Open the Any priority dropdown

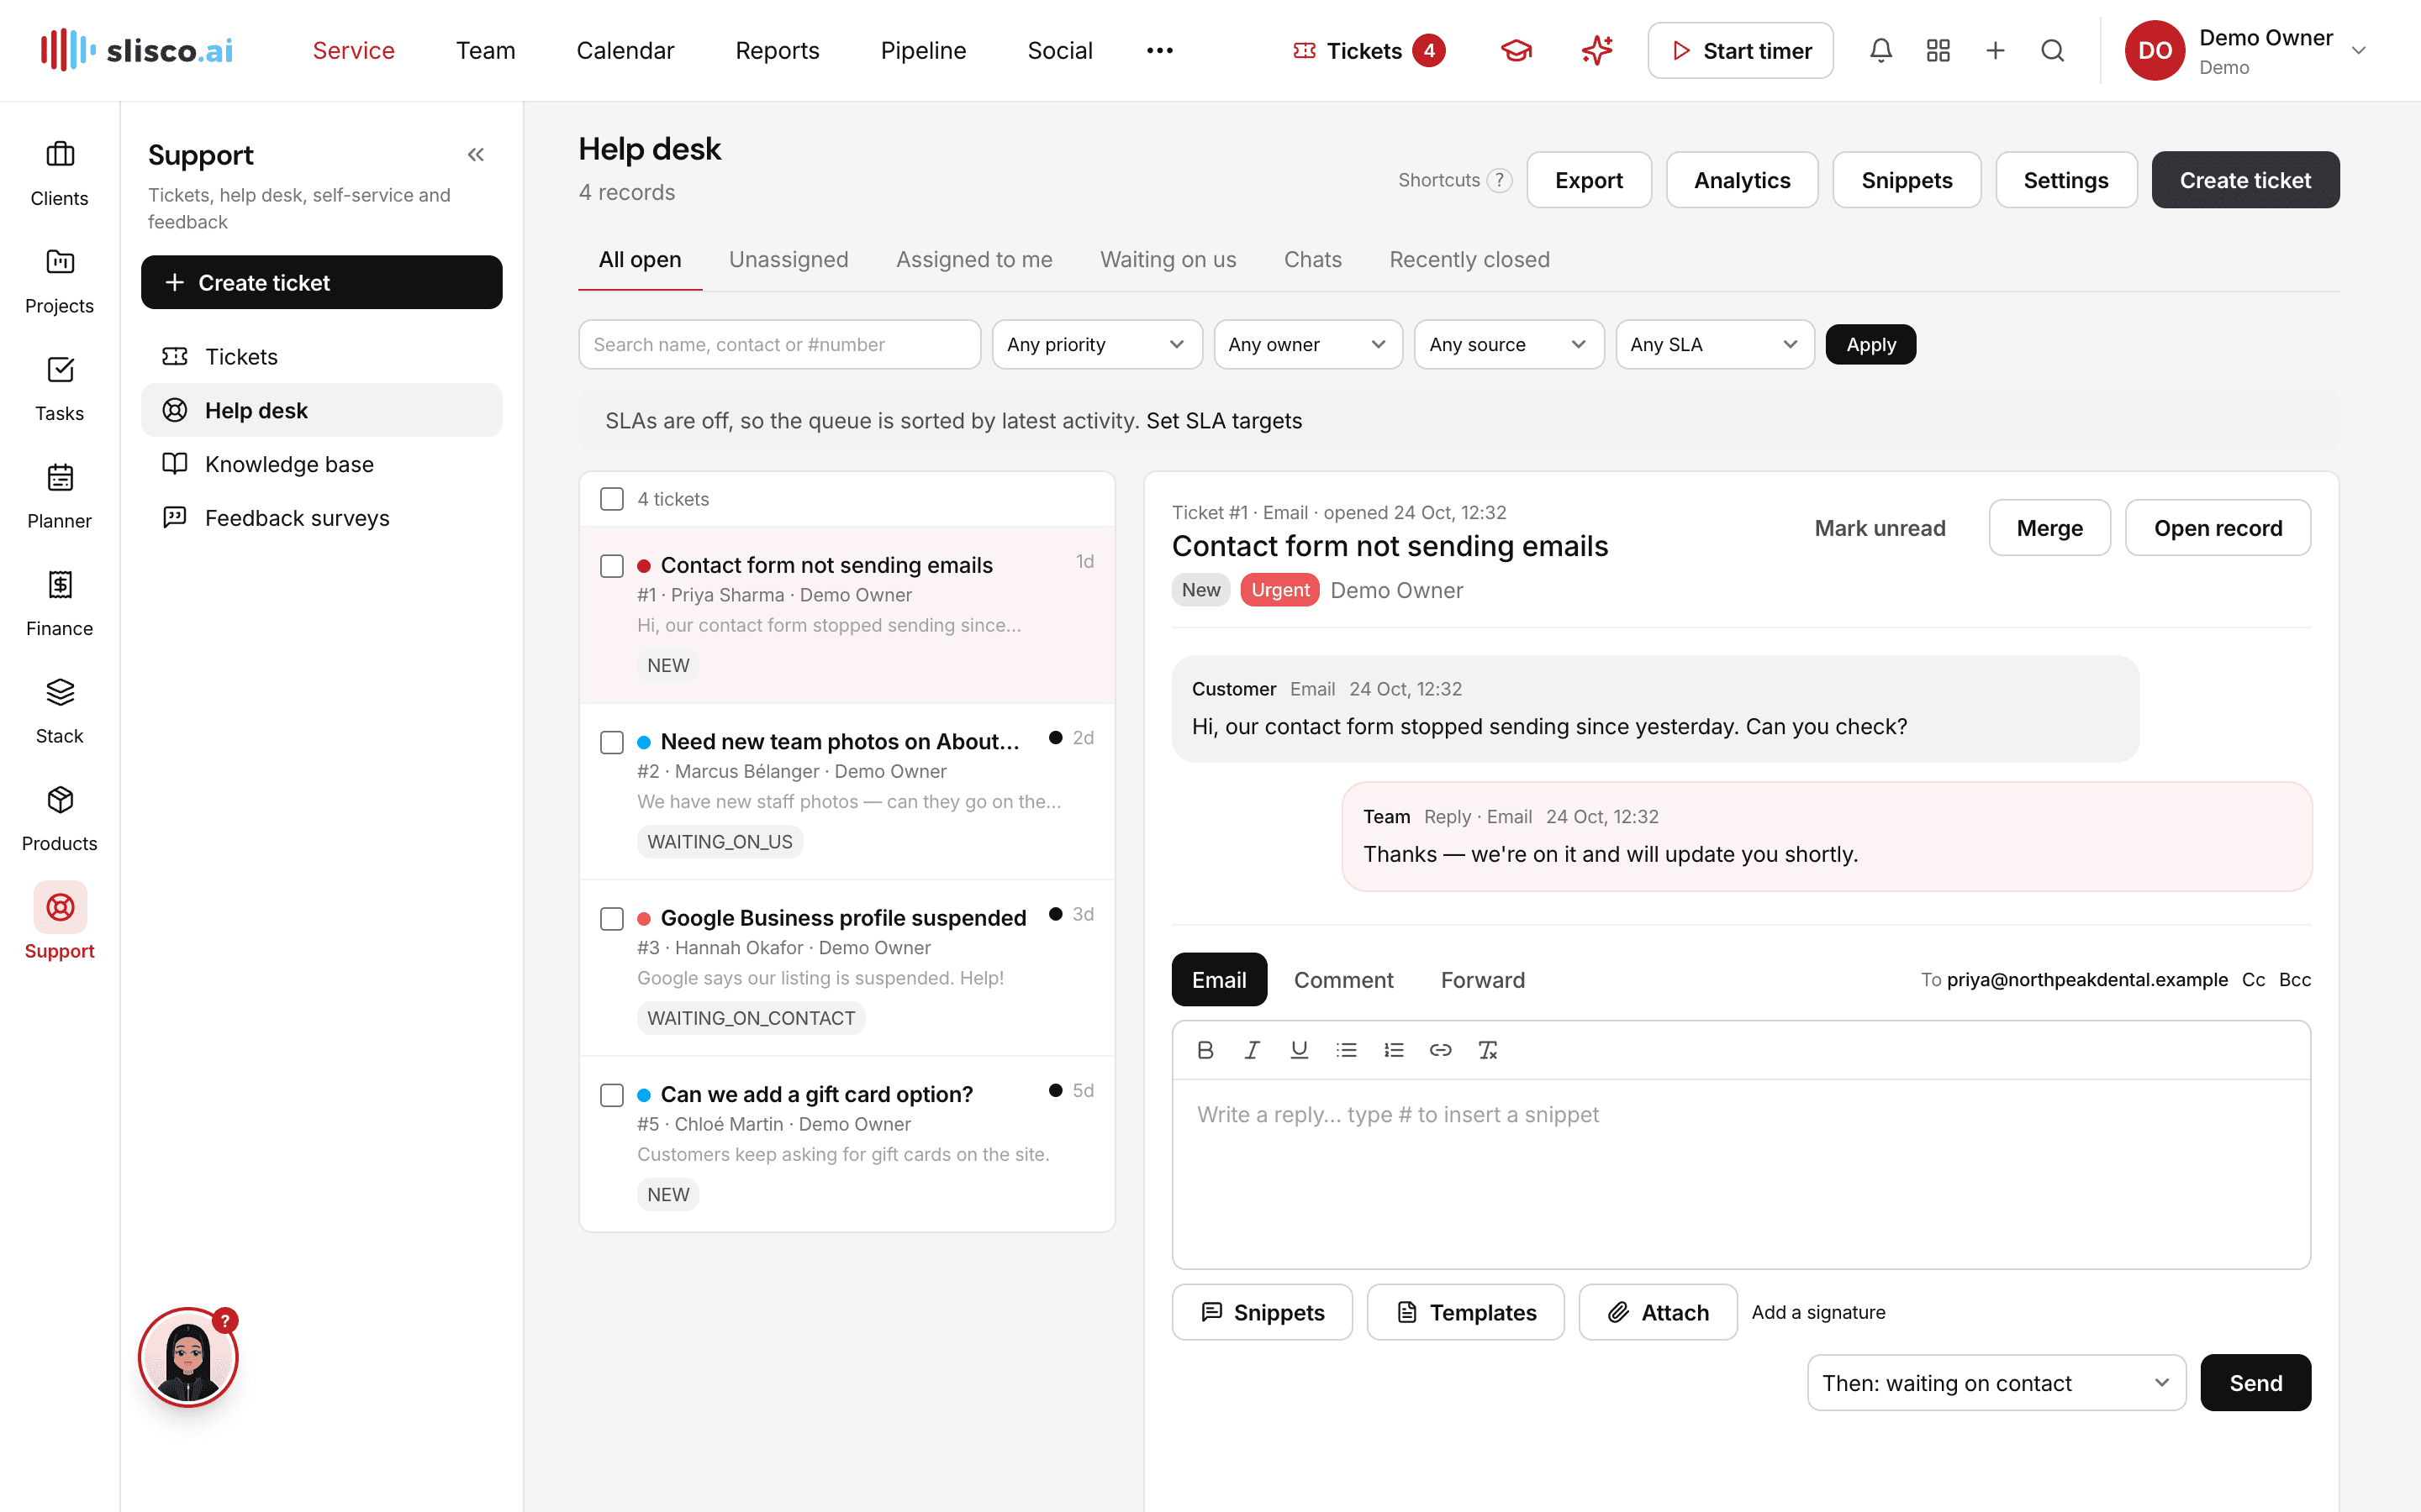(1096, 344)
